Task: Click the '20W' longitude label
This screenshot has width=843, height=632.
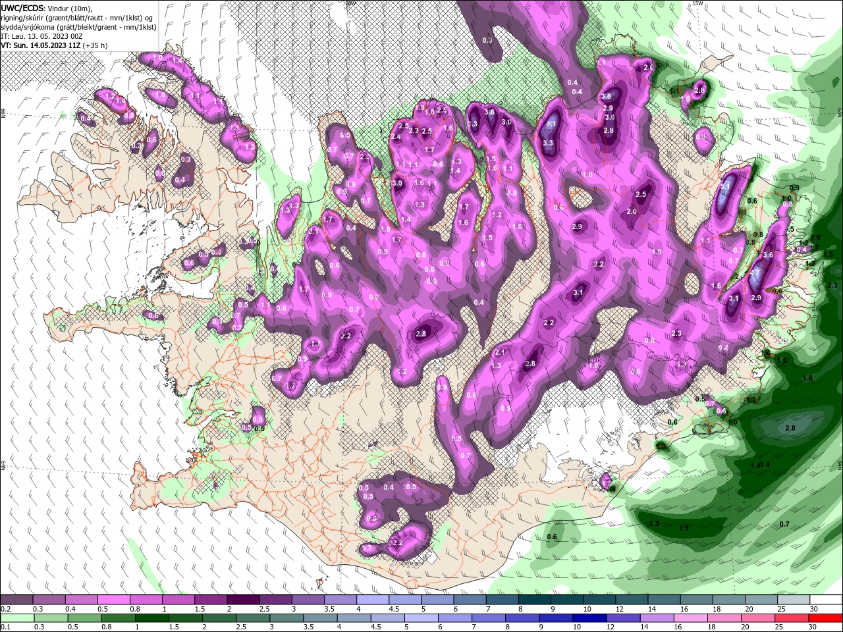Action: pyautogui.click(x=350, y=3)
